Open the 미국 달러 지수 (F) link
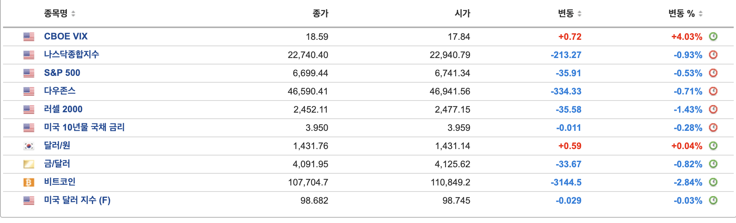This screenshot has width=736, height=223. click(76, 200)
